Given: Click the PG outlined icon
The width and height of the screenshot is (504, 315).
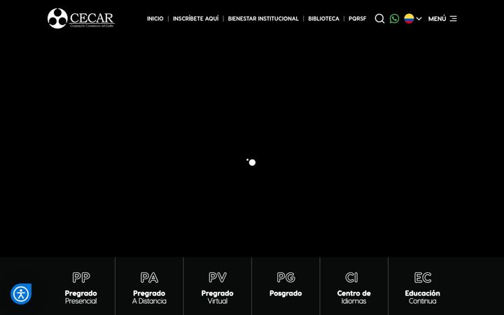Looking at the screenshot, I should click(x=286, y=277).
